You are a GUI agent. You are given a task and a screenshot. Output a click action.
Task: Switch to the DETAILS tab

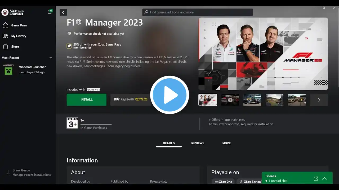pyautogui.click(x=169, y=143)
